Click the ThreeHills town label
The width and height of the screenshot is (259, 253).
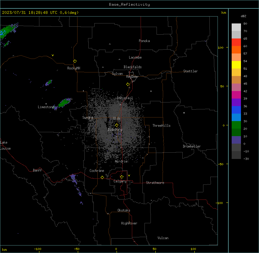click(161, 126)
